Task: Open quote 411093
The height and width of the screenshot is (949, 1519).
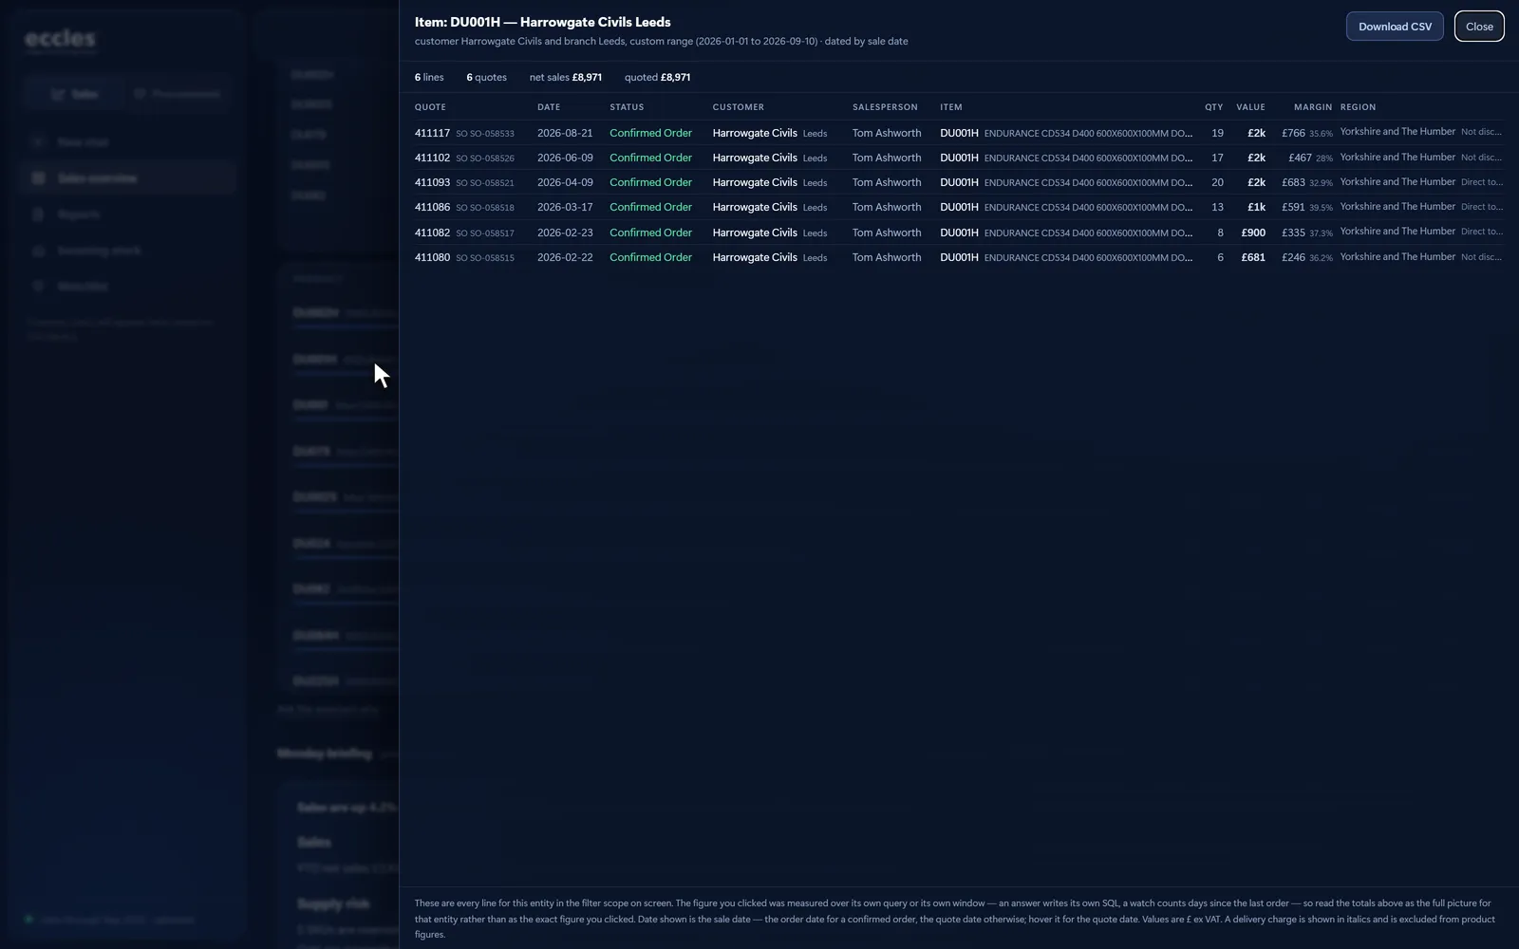Action: click(432, 182)
